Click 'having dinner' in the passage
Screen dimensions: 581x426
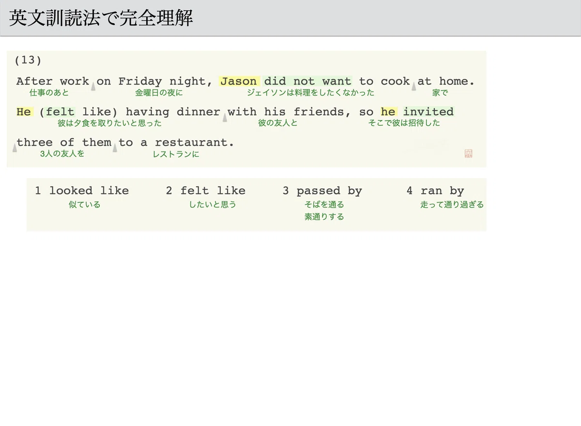173,112
